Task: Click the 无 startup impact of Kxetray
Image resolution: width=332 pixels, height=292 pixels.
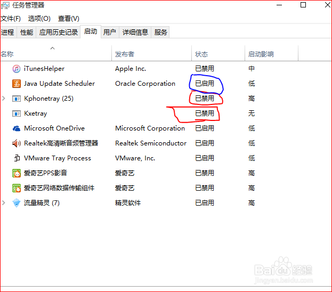Action: (x=252, y=113)
